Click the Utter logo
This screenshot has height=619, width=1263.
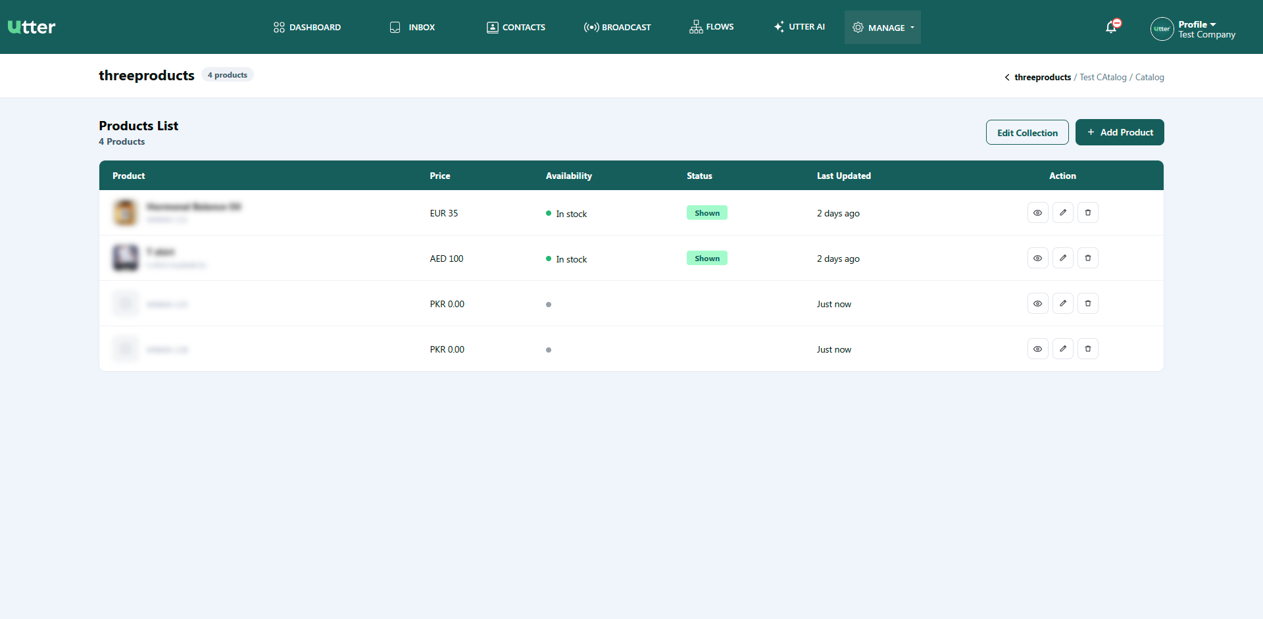(31, 27)
